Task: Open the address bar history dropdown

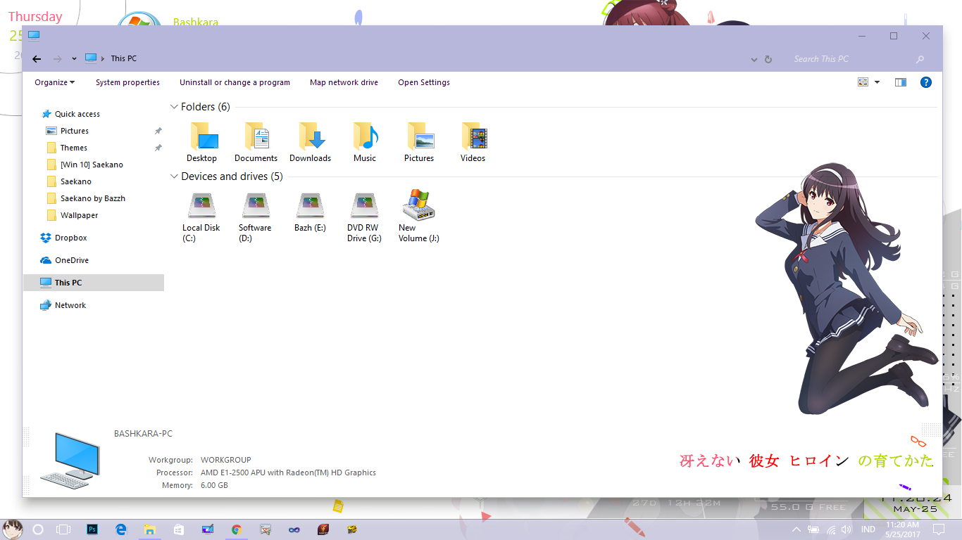Action: pyautogui.click(x=754, y=60)
